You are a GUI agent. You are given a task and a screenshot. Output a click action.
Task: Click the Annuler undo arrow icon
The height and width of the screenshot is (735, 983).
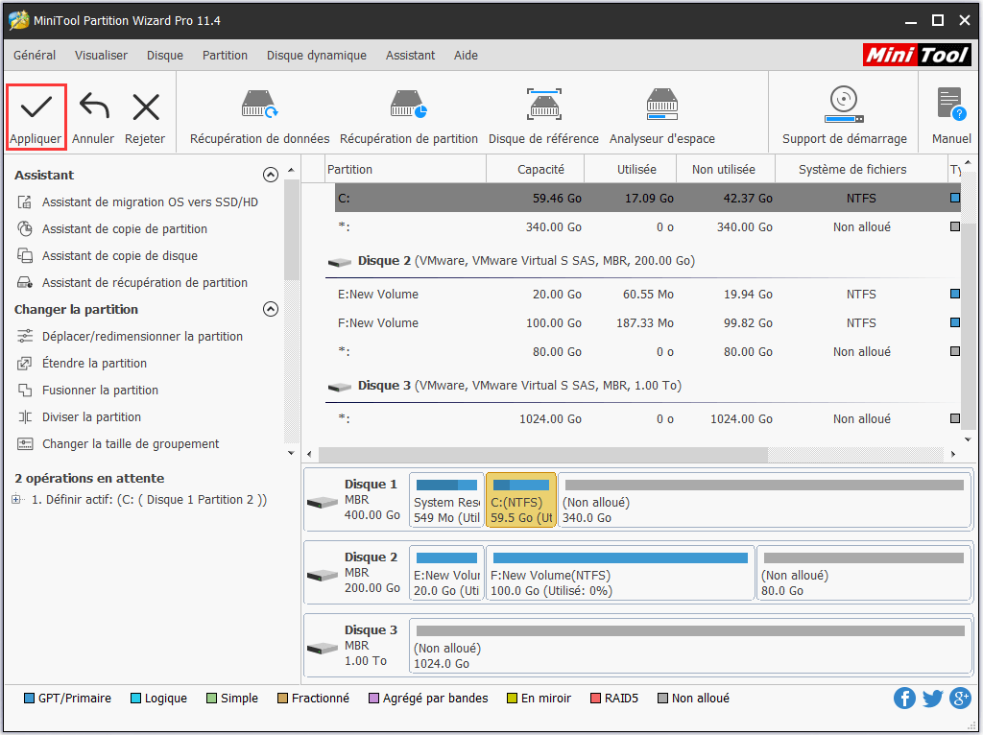click(94, 106)
